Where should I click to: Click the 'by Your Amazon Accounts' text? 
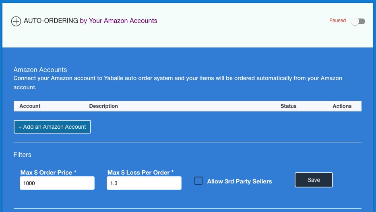(118, 21)
